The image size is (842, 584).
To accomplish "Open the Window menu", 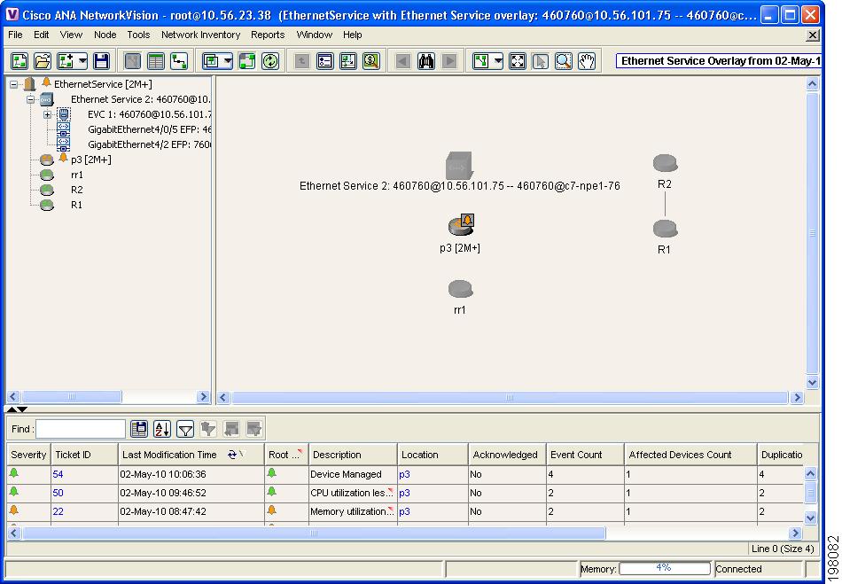I will (314, 35).
